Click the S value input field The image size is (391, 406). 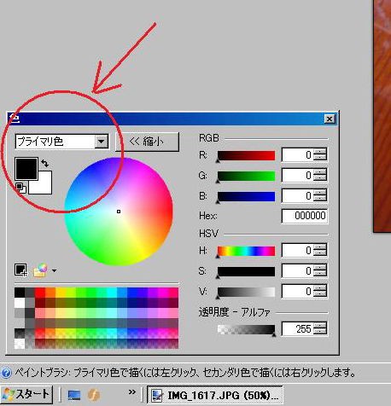(x=297, y=271)
